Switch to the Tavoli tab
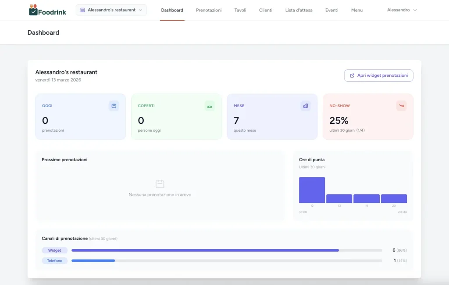This screenshot has height=285, width=449. 240,10
